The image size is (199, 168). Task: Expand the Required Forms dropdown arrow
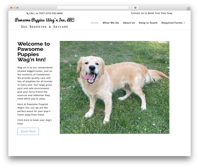pos(184,23)
